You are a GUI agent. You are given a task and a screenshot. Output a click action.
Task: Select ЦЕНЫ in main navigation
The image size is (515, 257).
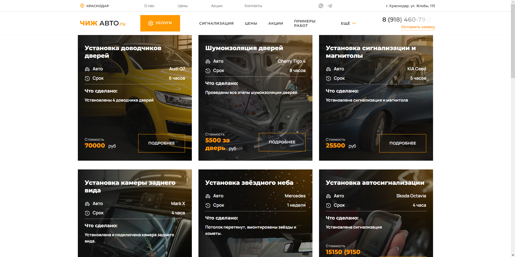[x=251, y=23]
